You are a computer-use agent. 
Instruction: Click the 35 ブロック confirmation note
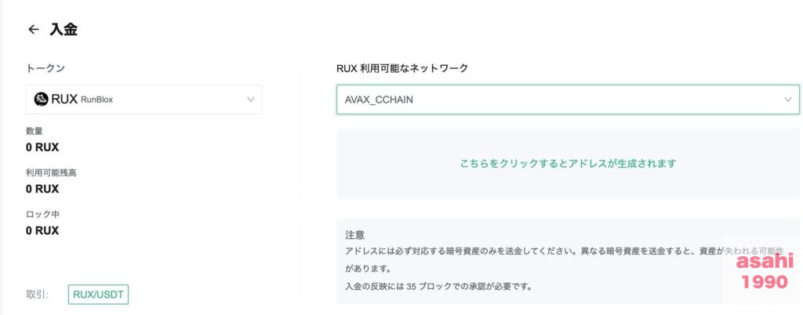438,286
